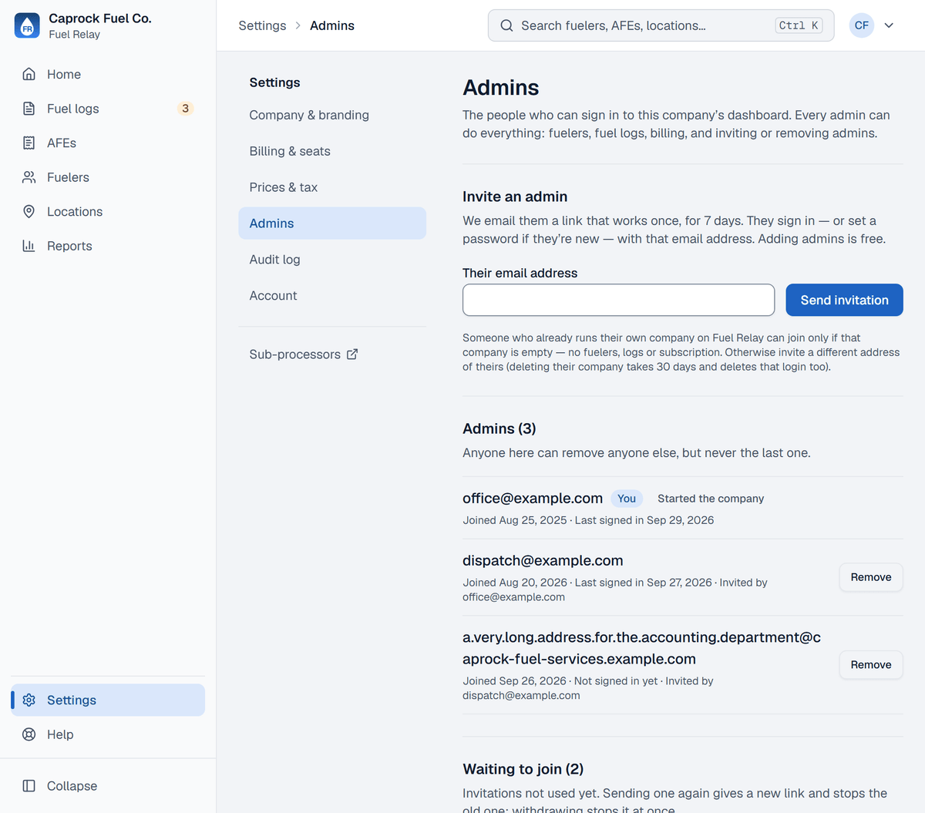Click the long accounting department email address
Screen dimensions: 925x813
(x=641, y=648)
